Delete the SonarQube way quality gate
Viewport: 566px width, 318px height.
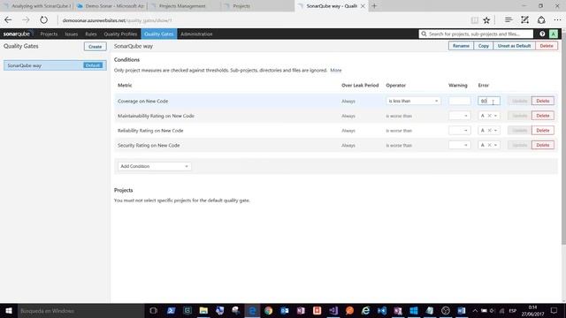pos(547,46)
